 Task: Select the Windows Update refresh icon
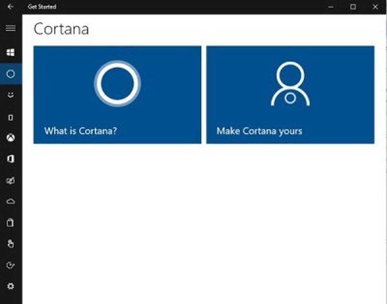[x=11, y=265]
